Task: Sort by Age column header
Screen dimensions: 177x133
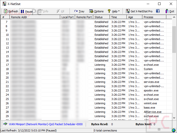Action: (x=134, y=17)
